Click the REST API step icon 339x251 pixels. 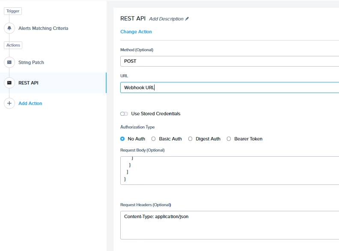point(9,83)
